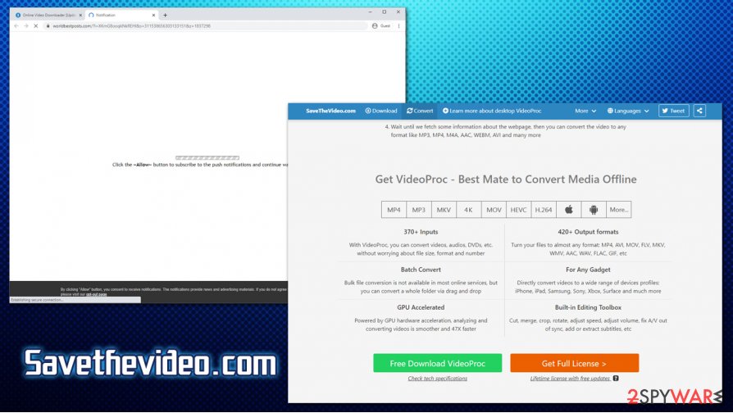This screenshot has height=413, width=733.
Task: Click the globe icon beside Languages
Action: [x=610, y=111]
